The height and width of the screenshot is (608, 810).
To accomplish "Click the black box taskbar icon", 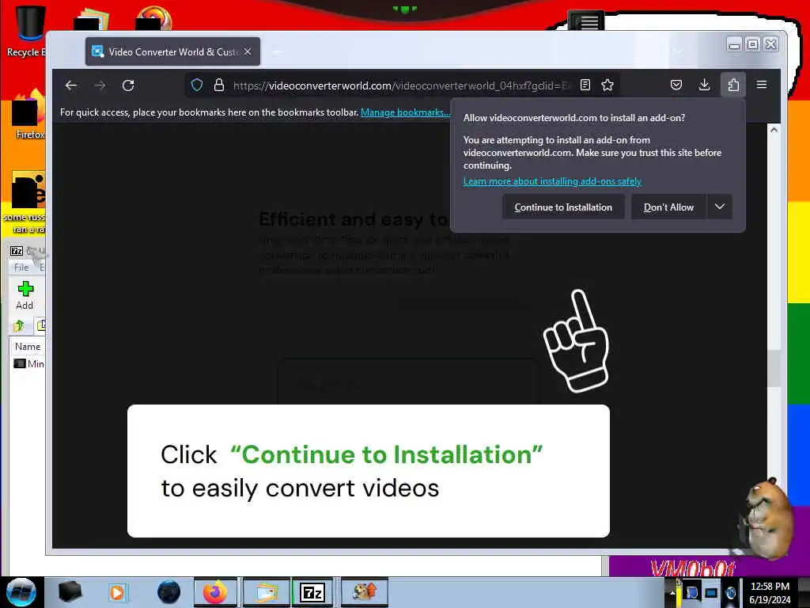I will pyautogui.click(x=70, y=592).
